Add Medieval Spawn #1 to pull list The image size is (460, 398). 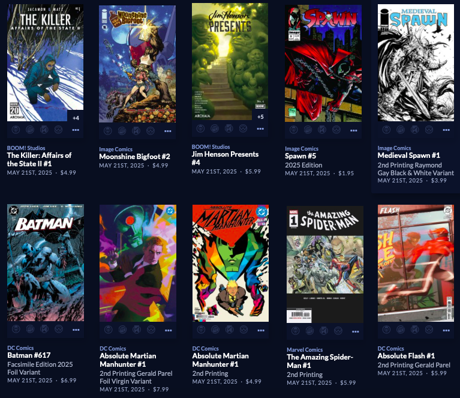click(x=386, y=130)
